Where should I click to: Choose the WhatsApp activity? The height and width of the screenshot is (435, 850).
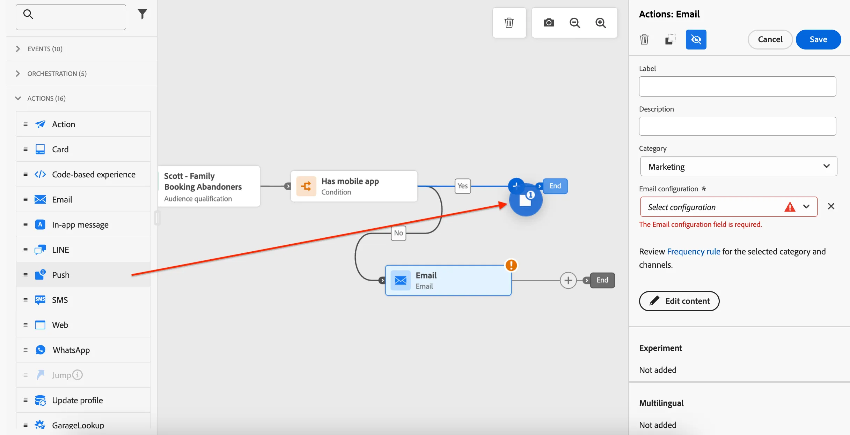tap(83, 350)
